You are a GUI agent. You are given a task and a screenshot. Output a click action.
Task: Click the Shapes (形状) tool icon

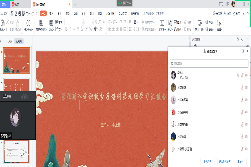point(170,23)
